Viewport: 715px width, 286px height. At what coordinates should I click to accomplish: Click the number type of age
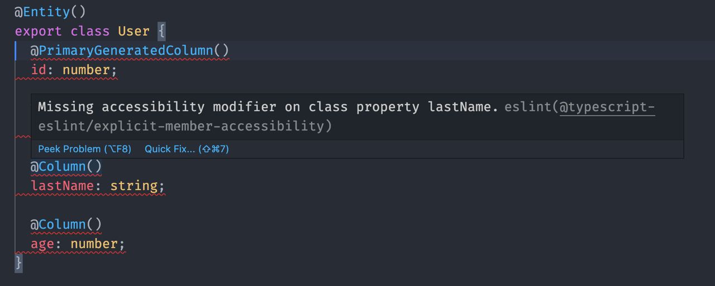93,244
